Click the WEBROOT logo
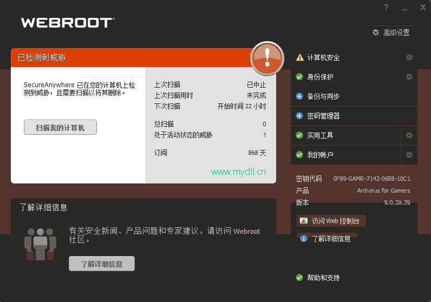431x302 pixels. tap(68, 23)
